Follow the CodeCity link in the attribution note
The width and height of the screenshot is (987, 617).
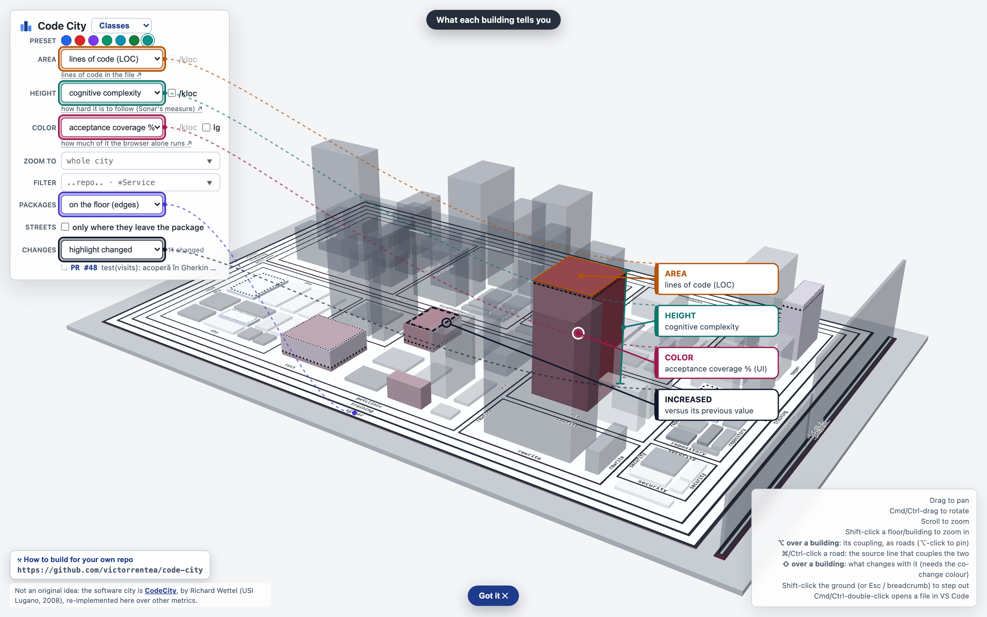click(x=160, y=590)
